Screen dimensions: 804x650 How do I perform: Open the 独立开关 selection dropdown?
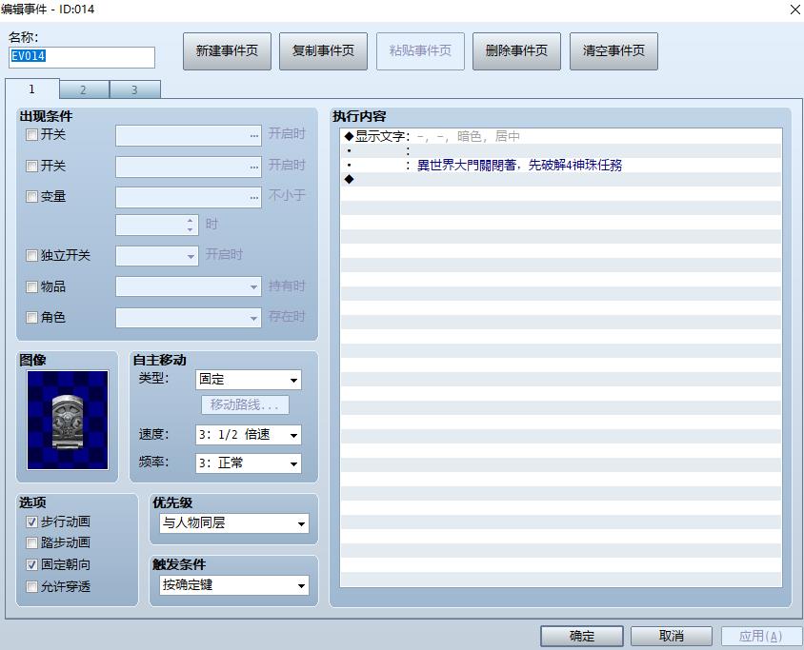tap(157, 256)
